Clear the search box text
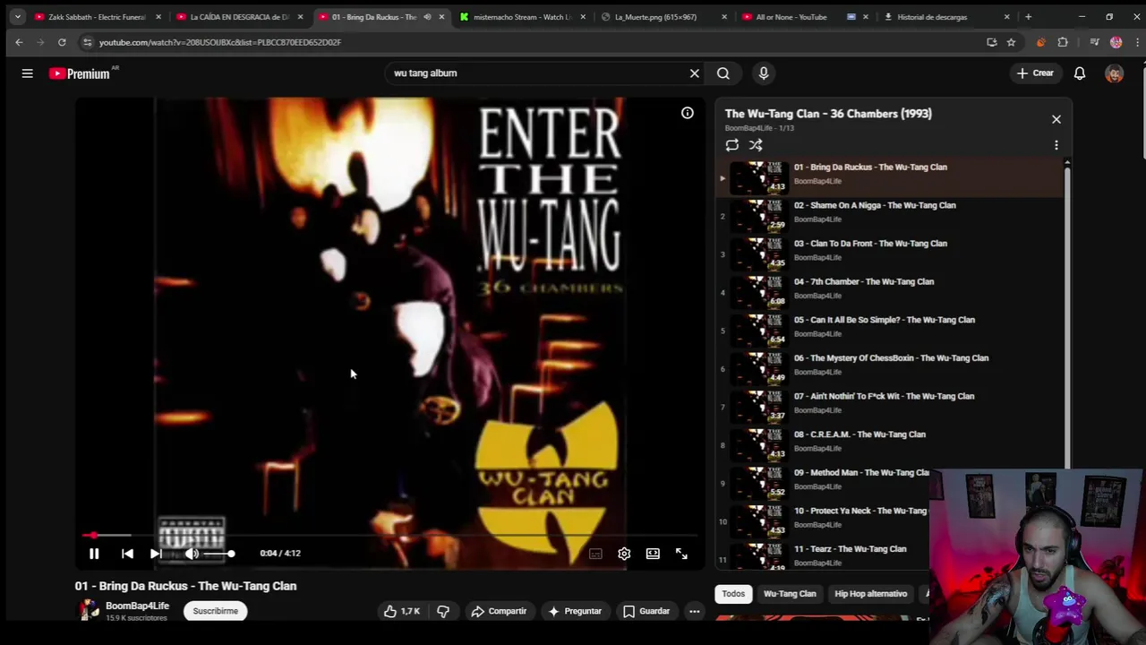Screen dimensions: 1146x645 (x=694, y=73)
